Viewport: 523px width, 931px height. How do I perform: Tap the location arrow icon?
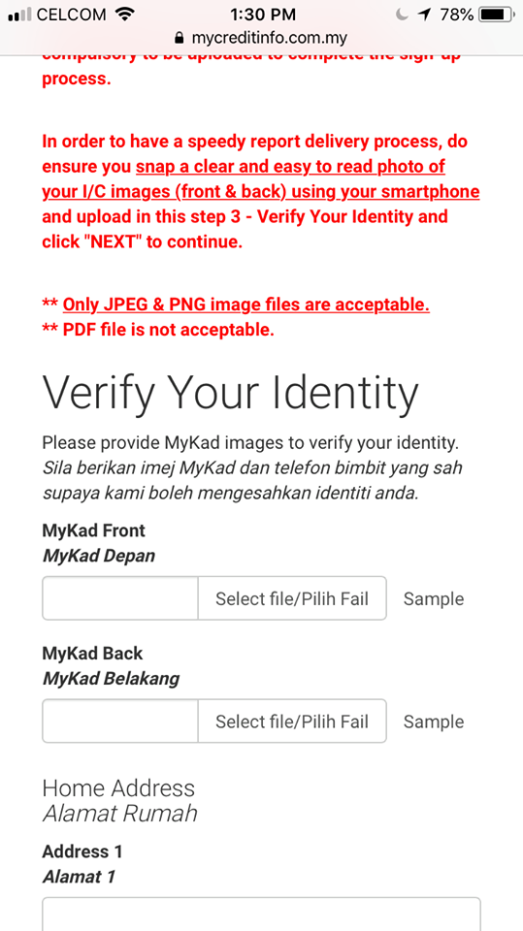click(424, 15)
